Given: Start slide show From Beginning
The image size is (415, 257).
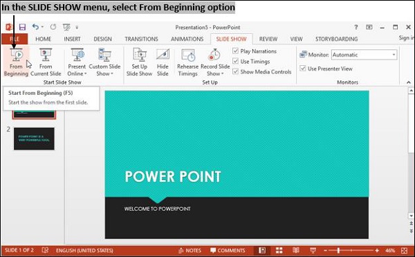Looking at the screenshot, I should [16, 62].
